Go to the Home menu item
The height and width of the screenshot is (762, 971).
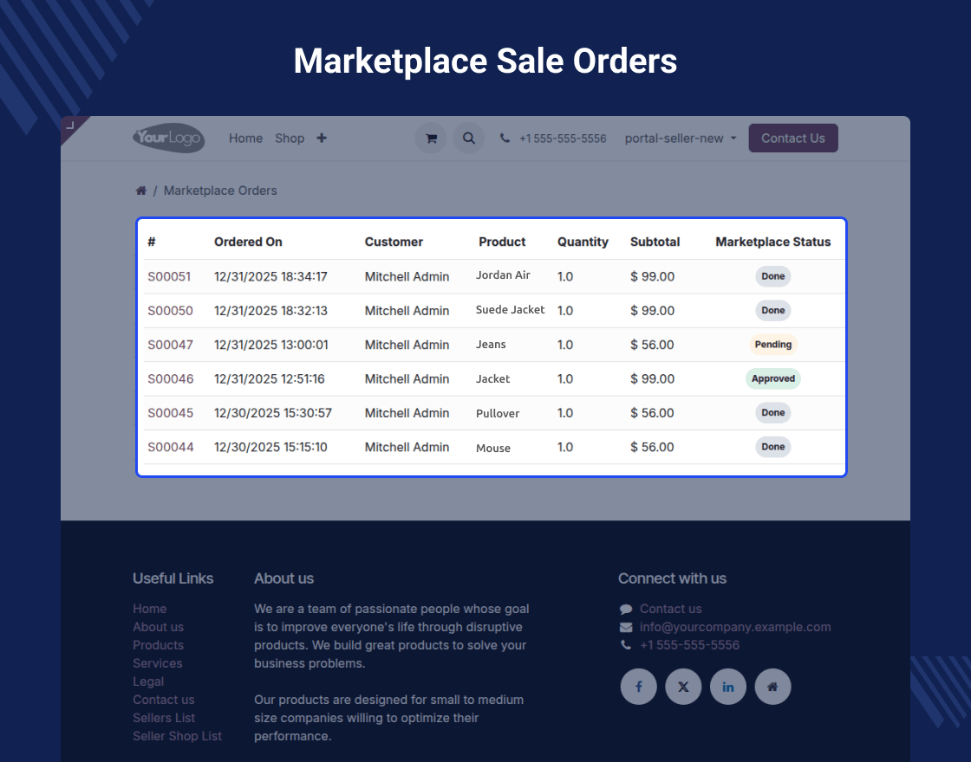(246, 139)
